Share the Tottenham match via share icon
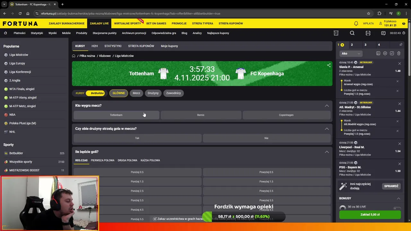This screenshot has height=231, width=411. coord(329,65)
